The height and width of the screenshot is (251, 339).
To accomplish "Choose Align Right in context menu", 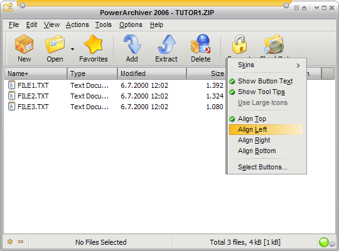I will point(266,140).
